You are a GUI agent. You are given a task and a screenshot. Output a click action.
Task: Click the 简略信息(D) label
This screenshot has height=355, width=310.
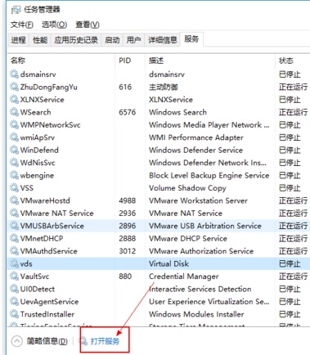click(47, 341)
